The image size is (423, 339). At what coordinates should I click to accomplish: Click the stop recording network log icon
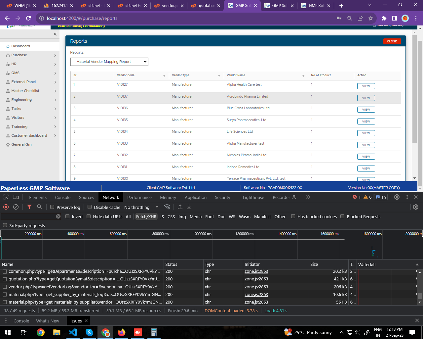click(x=6, y=207)
